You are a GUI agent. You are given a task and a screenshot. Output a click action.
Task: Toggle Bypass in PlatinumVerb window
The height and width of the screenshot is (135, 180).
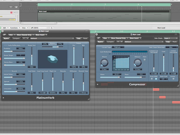(x=6, y=38)
